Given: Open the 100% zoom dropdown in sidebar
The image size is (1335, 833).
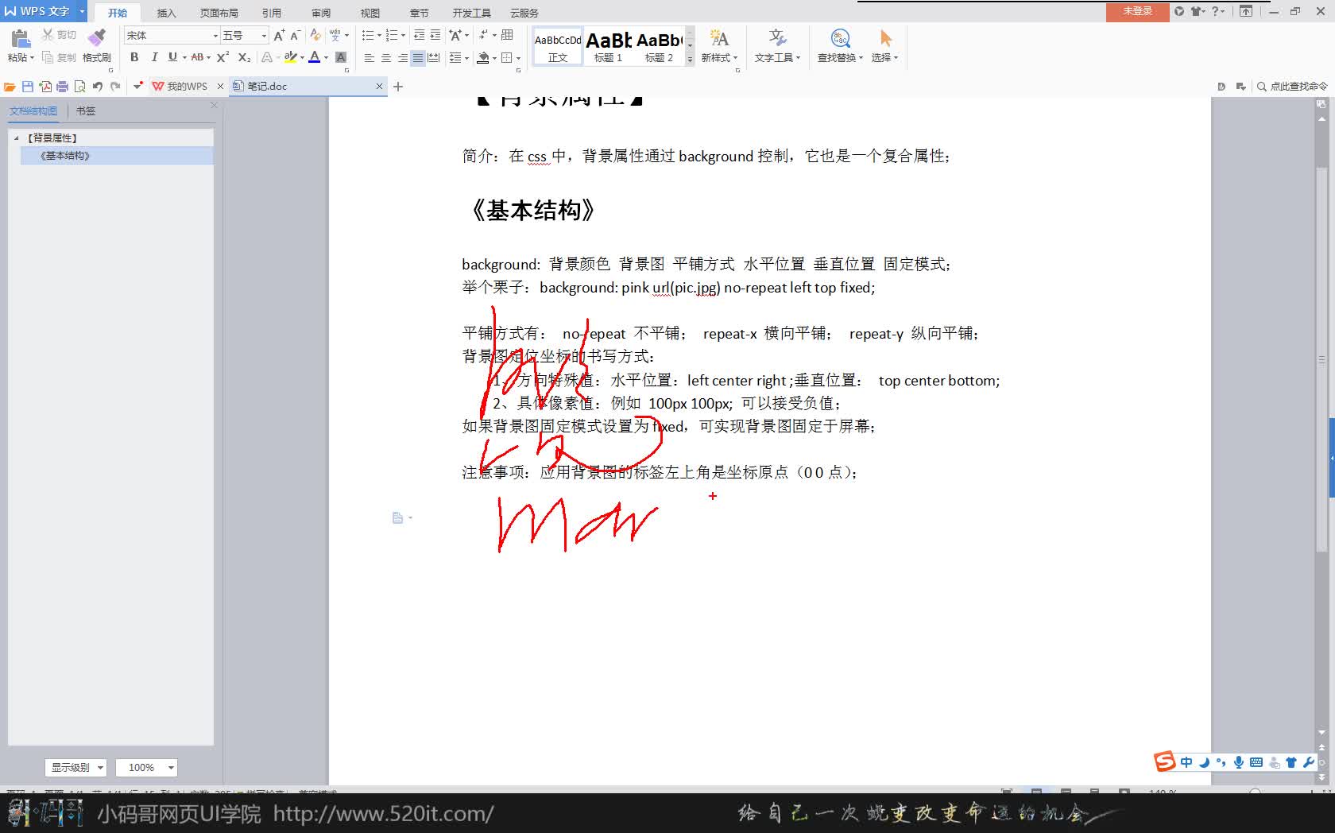Looking at the screenshot, I should tap(146, 767).
